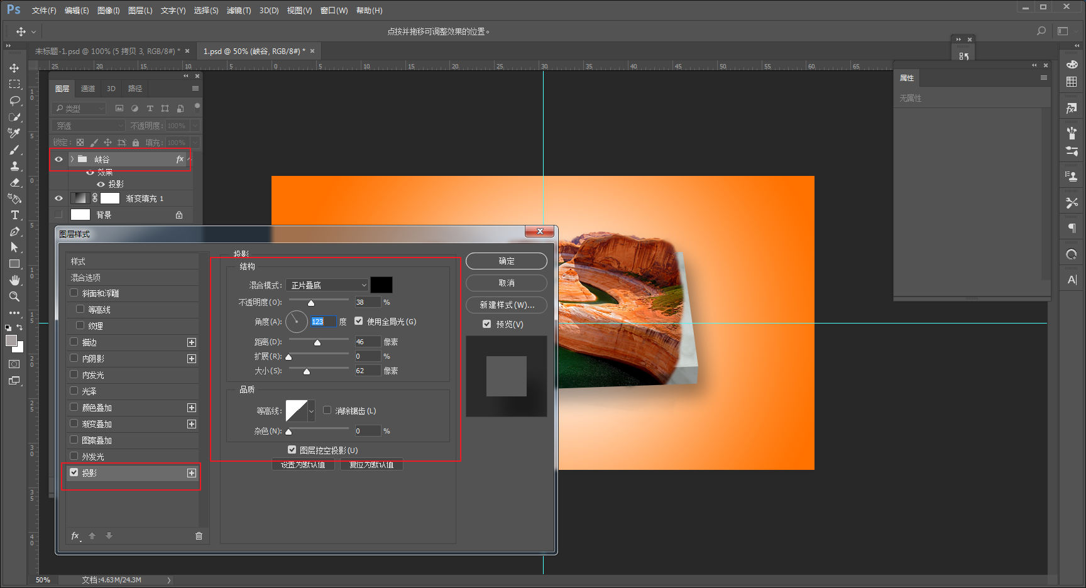Click the trash icon in Layer Style dialog
The image size is (1086, 588).
click(199, 536)
